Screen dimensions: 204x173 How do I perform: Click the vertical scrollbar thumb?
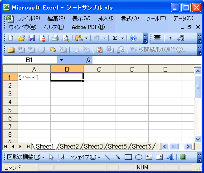(198, 87)
